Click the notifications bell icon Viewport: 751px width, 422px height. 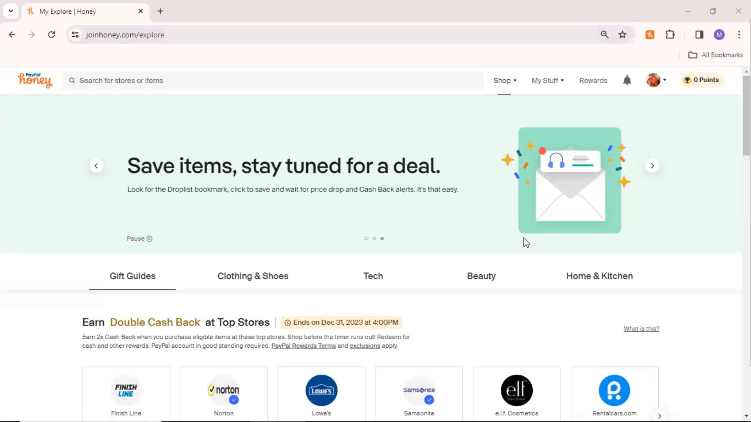tap(627, 80)
